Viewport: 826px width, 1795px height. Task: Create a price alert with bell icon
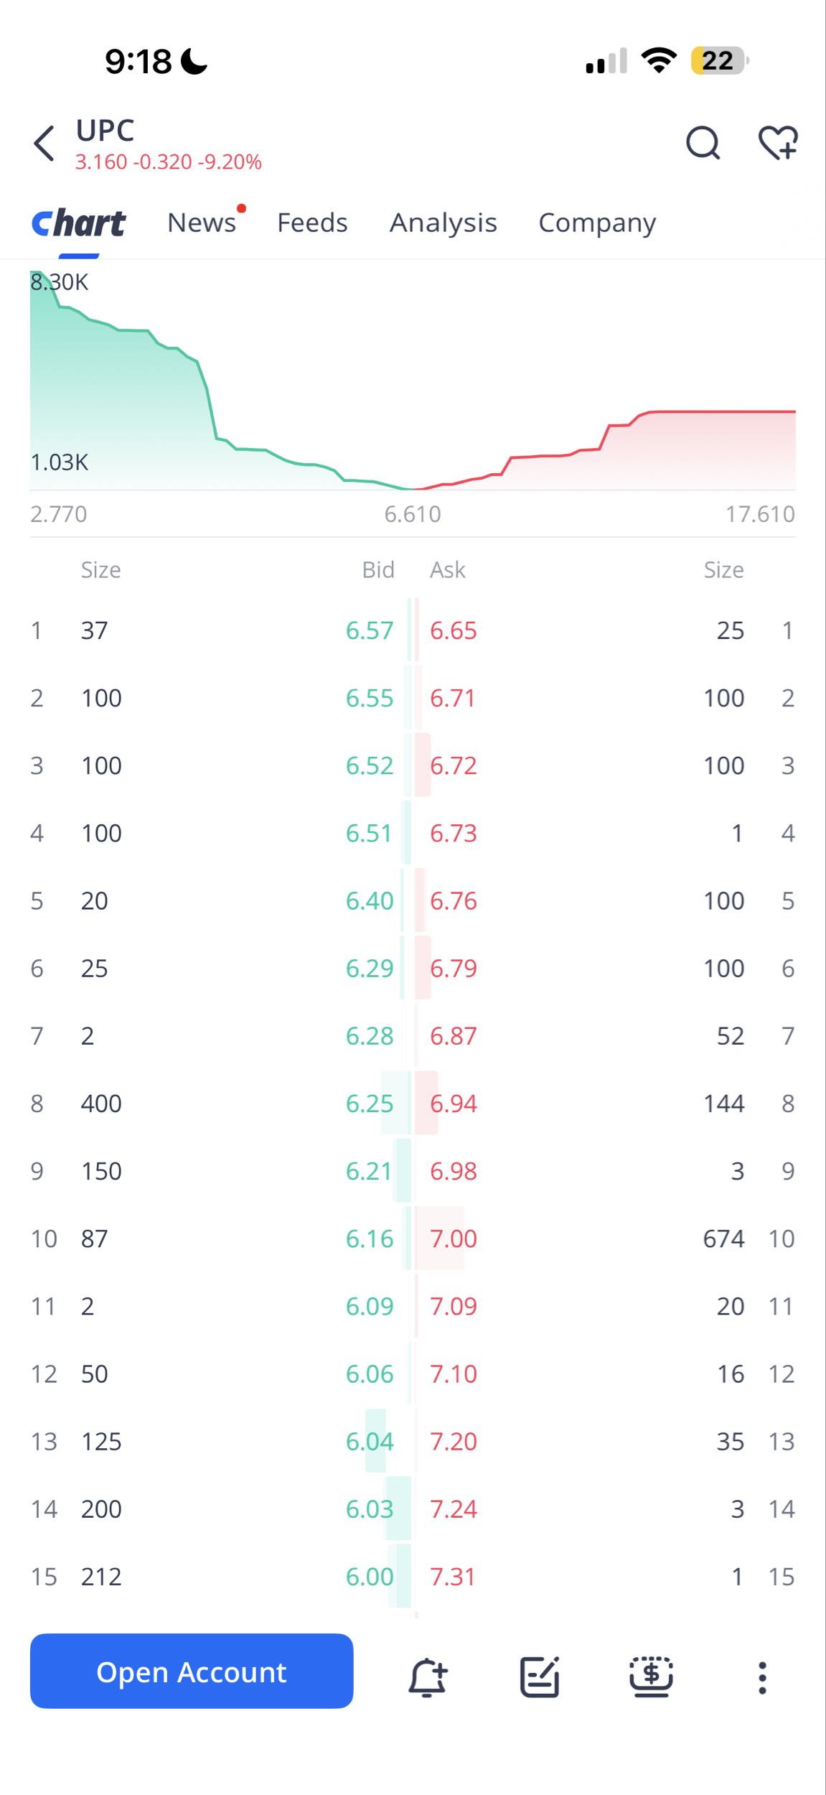pyautogui.click(x=428, y=1677)
